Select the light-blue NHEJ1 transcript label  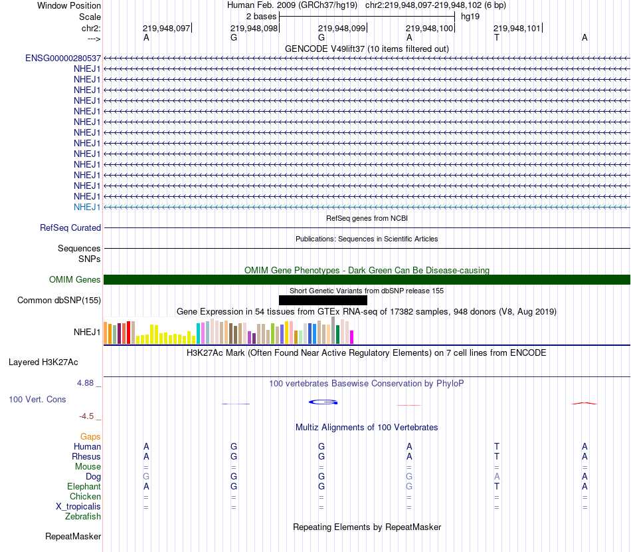[87, 207]
